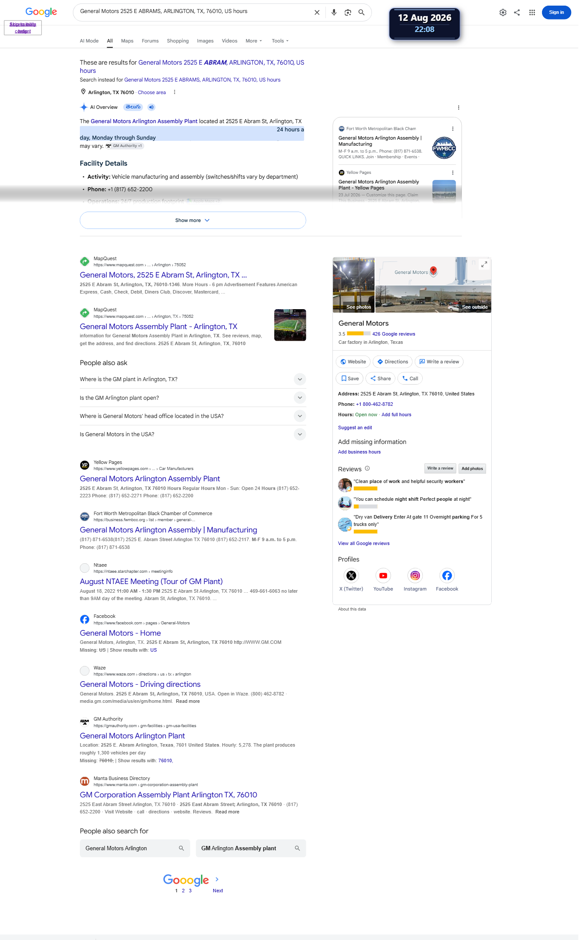Expand 'Is the GM Arlington plant open?'
This screenshot has height=940, width=585.
[x=193, y=398]
